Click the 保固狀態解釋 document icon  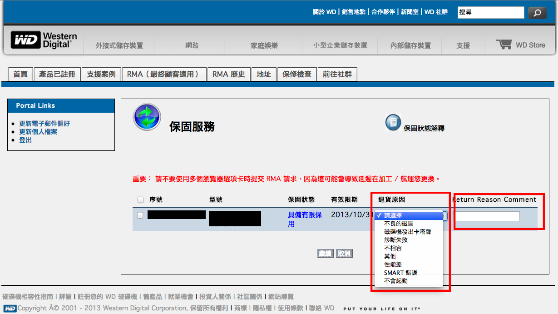point(393,122)
